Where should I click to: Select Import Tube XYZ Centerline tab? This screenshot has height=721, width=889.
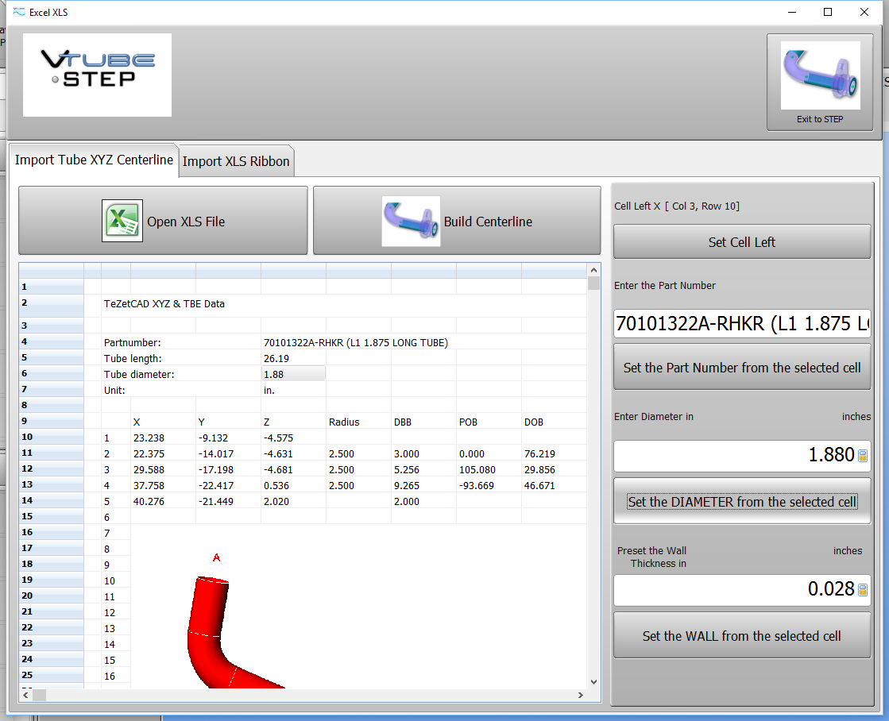click(x=94, y=160)
